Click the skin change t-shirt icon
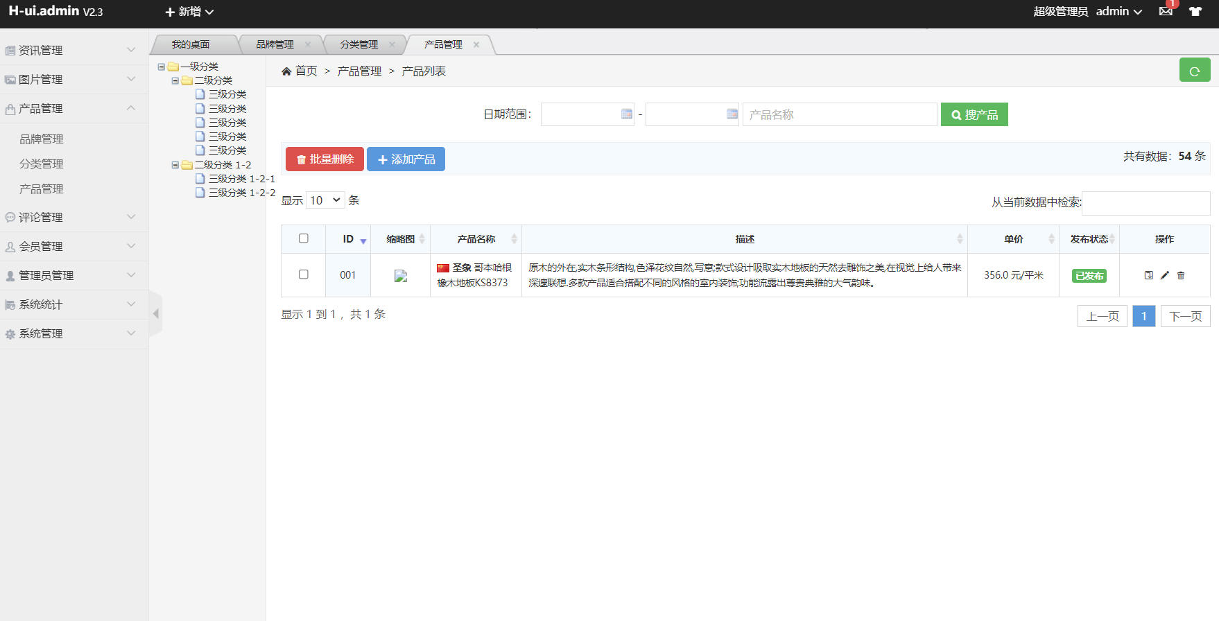Screen dimensions: 1219x621 click(x=1195, y=11)
